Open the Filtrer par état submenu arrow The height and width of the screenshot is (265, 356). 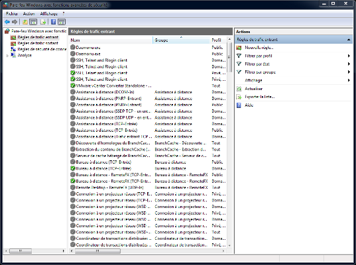[349, 64]
